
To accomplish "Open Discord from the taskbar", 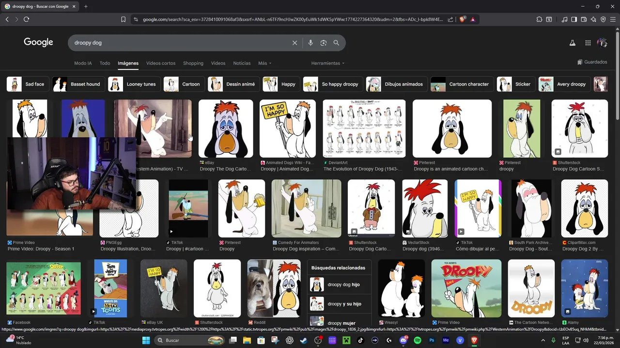I will click(403, 340).
